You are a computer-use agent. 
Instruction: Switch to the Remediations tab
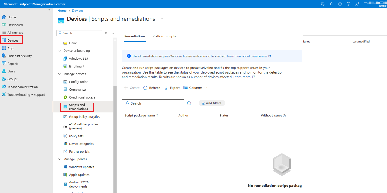click(x=135, y=36)
